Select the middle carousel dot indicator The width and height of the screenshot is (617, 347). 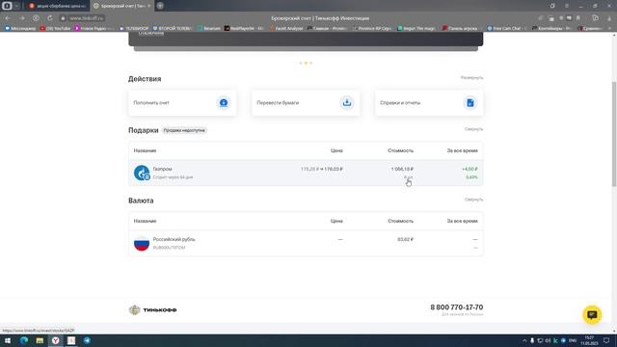click(306, 63)
